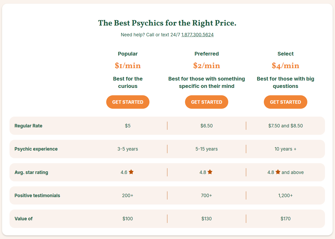Click the star icon in Preferred column

[x=210, y=172]
